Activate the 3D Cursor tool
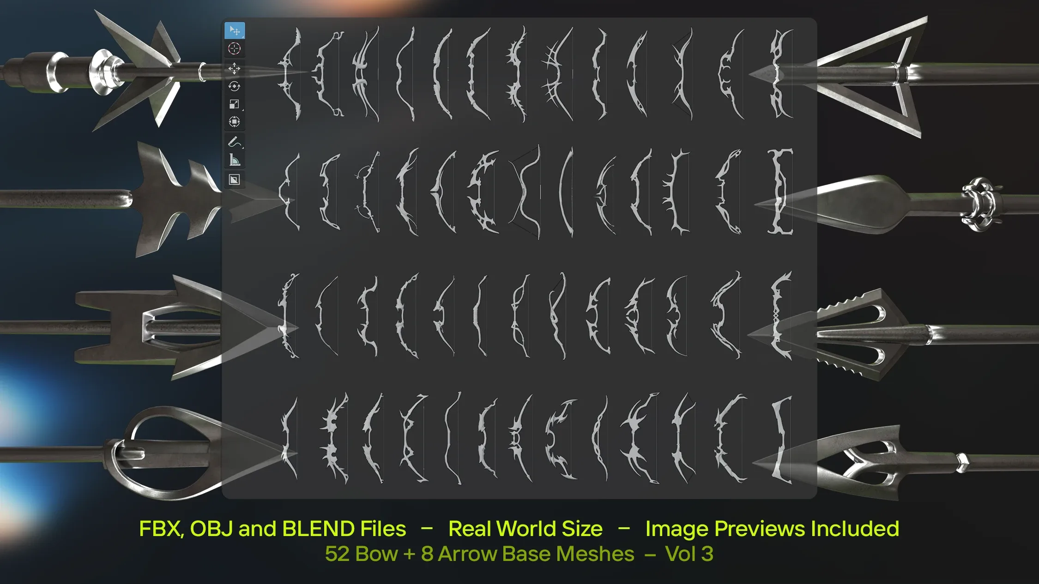 point(234,48)
